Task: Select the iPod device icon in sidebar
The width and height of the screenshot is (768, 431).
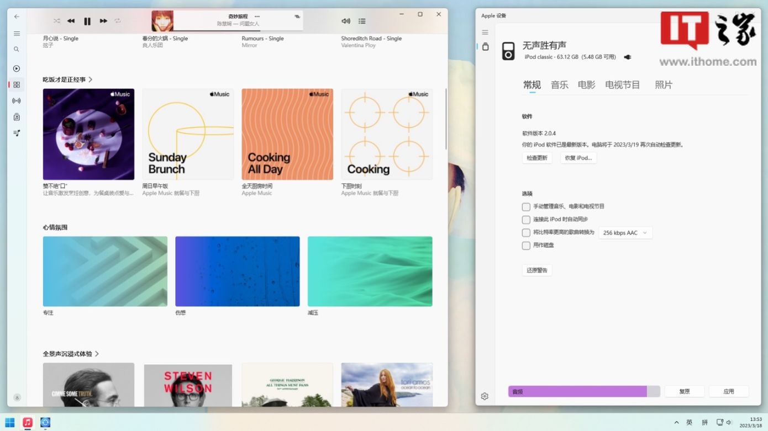Action: (x=485, y=47)
